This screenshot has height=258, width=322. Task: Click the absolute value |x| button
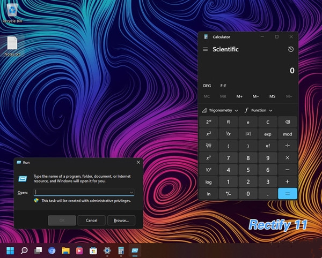point(248,134)
